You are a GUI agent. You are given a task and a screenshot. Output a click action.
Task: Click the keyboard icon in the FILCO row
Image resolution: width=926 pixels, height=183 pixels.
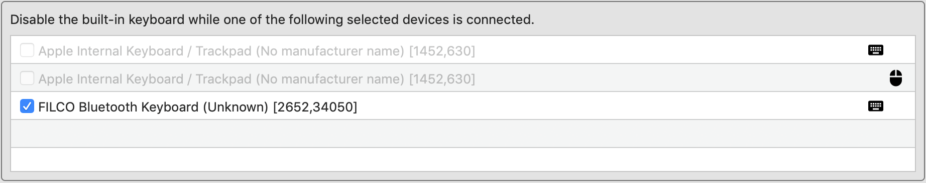(x=875, y=106)
